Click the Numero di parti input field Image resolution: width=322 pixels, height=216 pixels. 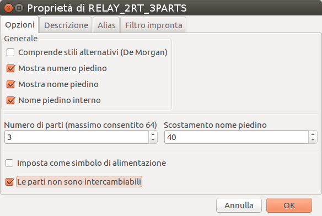[77, 137]
